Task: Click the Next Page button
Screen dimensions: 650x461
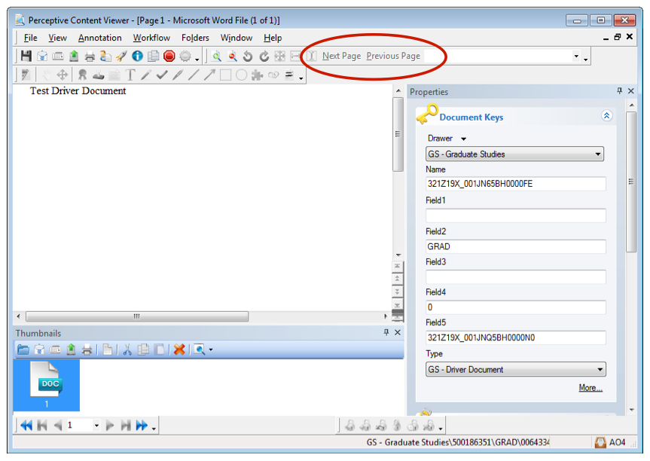Action: point(341,56)
